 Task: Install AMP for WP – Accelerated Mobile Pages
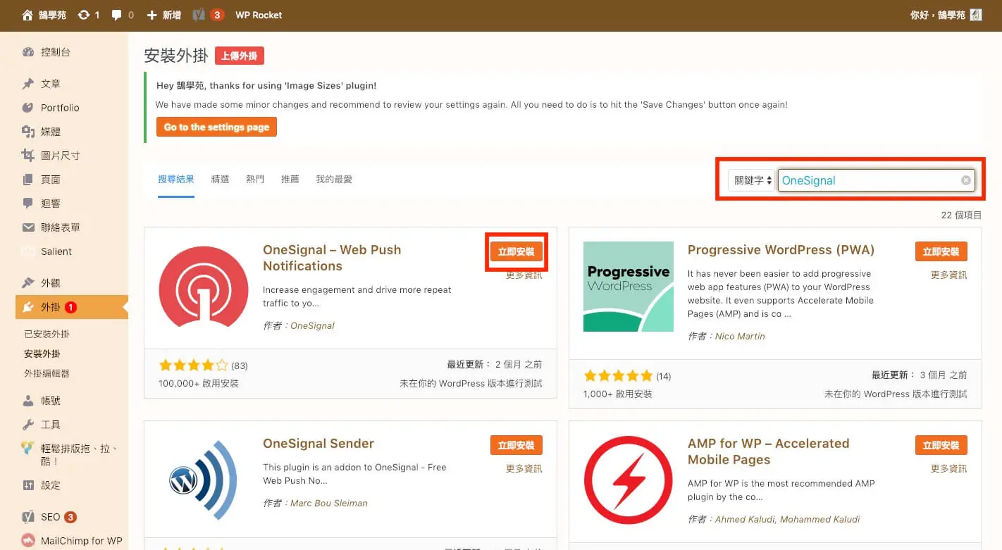click(941, 445)
